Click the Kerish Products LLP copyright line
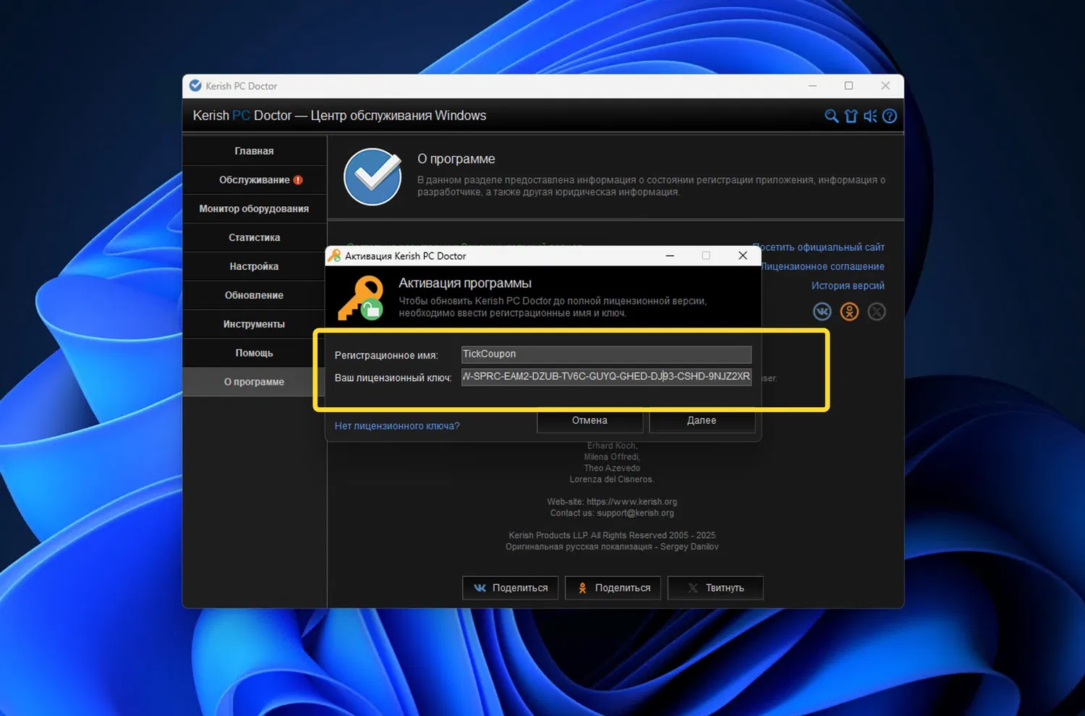This screenshot has width=1085, height=716. tap(612, 536)
